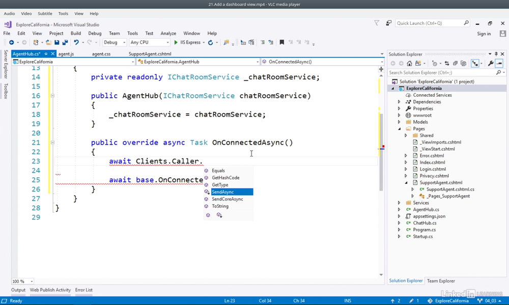Select SendAsync in IntelliSense list
Viewport: 509px width, 305px height.
tap(229, 192)
